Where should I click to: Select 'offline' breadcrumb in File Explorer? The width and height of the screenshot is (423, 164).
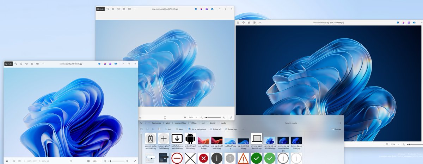pyautogui.click(x=194, y=123)
